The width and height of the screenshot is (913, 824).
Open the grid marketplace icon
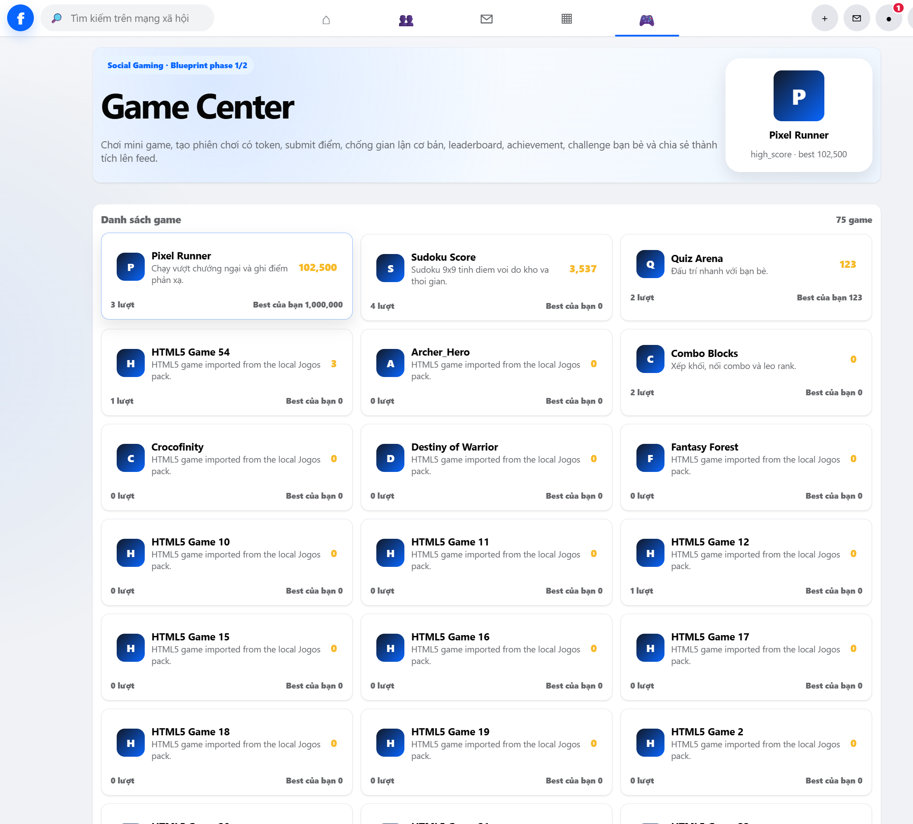[567, 19]
